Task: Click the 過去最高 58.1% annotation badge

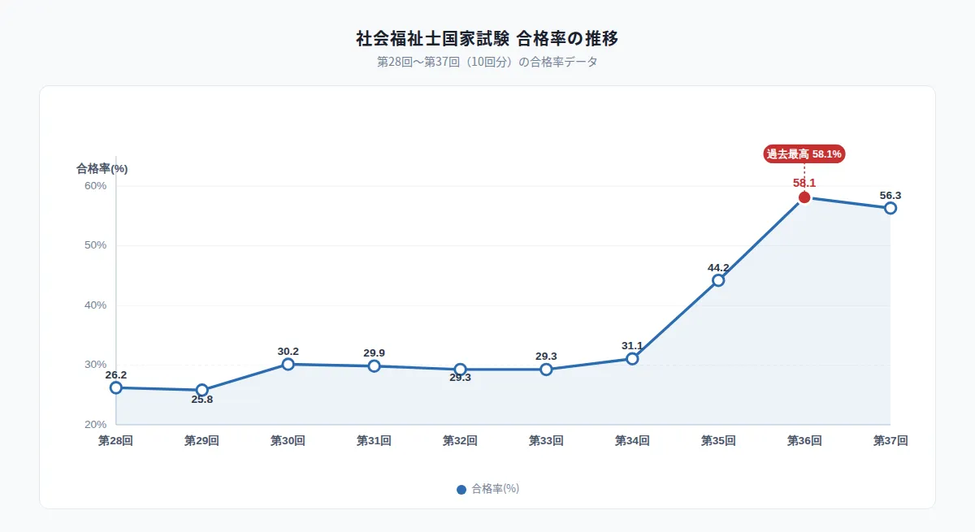Action: [804, 154]
